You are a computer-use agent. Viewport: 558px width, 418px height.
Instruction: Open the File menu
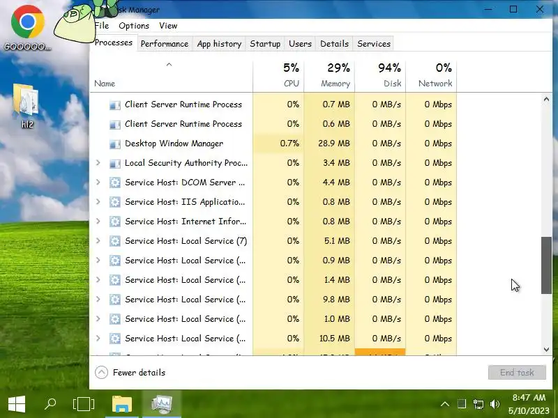(101, 26)
